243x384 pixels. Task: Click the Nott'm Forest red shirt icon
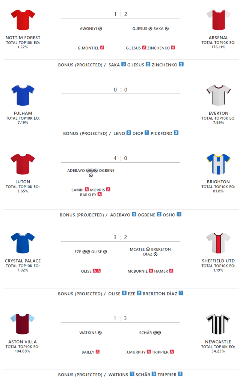(x=23, y=20)
